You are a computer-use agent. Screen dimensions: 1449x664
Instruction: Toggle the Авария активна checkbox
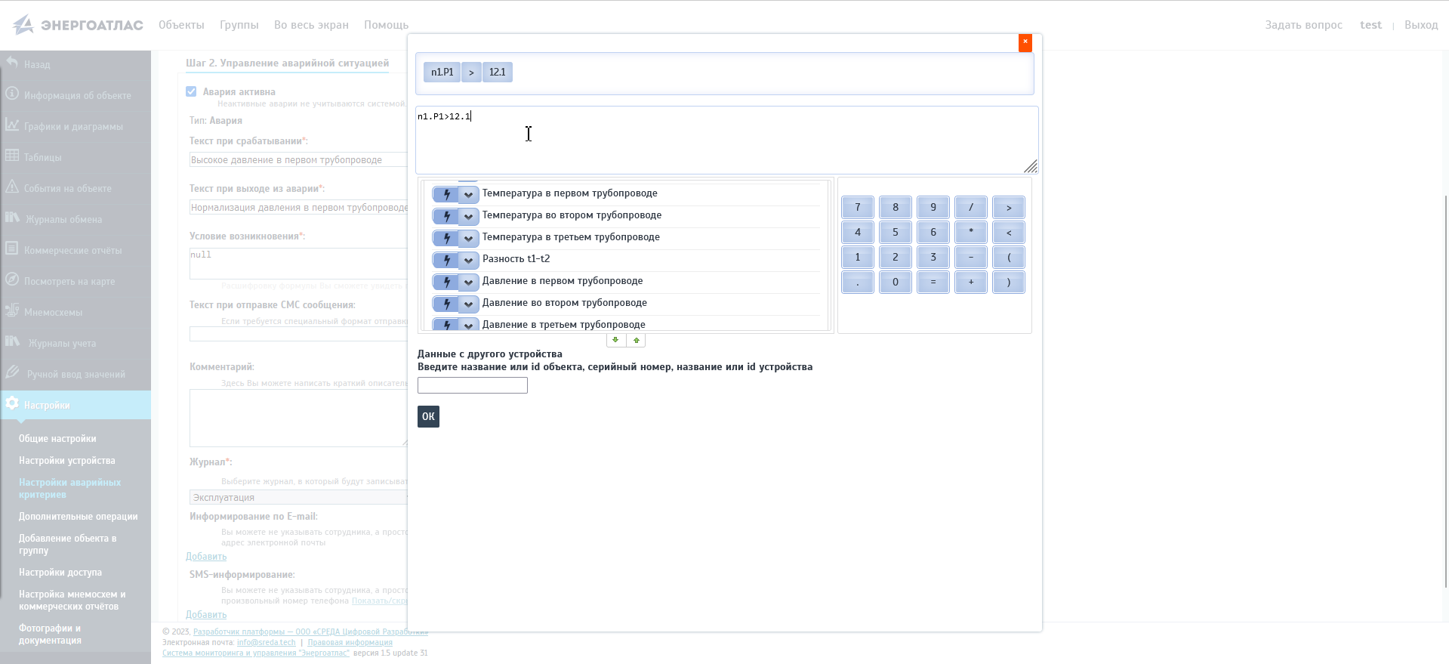(x=191, y=91)
